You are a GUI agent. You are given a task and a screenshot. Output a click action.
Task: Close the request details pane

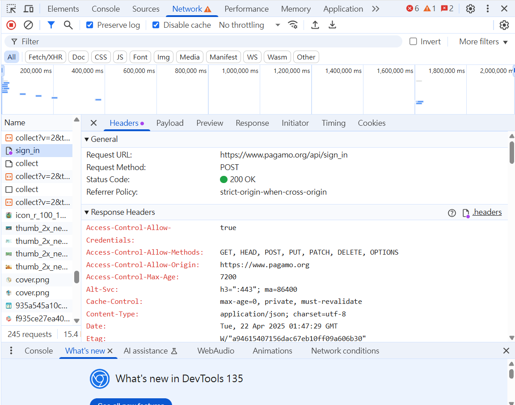[93, 123]
